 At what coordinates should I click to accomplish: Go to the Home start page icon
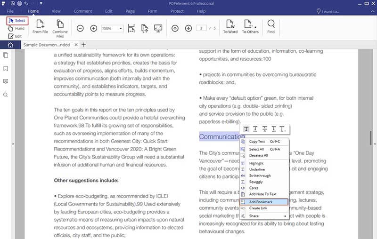click(10, 45)
